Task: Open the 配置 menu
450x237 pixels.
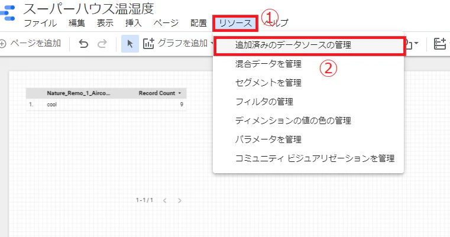Action: tap(199, 23)
